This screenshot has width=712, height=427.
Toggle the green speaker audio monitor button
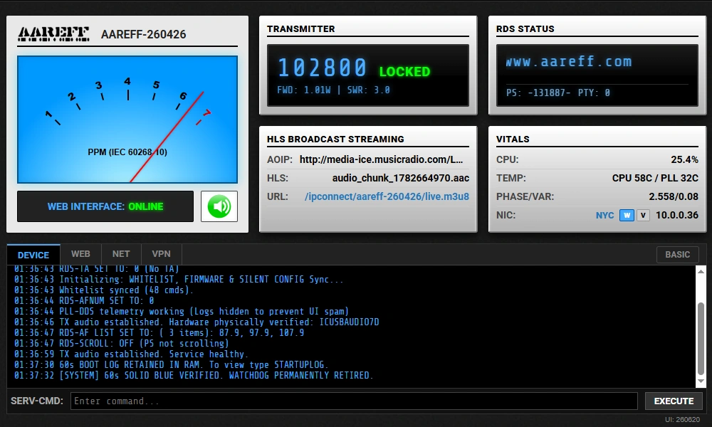coord(219,206)
